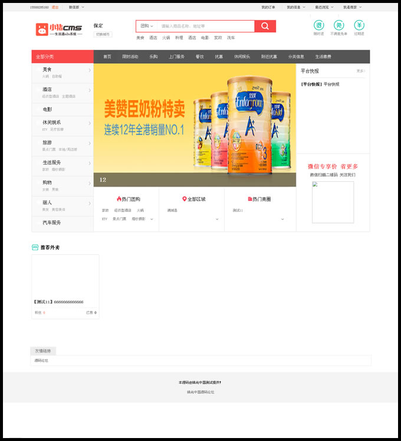The image size is (401, 441).
Task: Click 火锅 hot keyword under search box
Action: click(166, 38)
